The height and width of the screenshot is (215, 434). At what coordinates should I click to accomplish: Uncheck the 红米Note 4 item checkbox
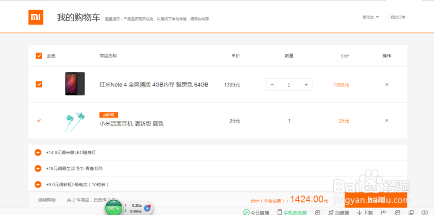pyautogui.click(x=39, y=84)
